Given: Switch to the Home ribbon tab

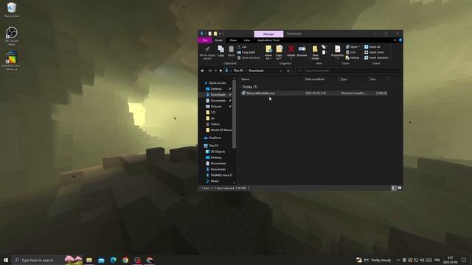Looking at the screenshot, I should (x=219, y=40).
